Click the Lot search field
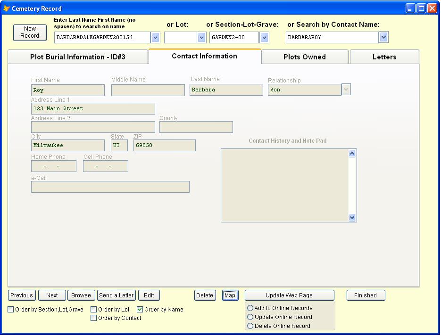 (x=181, y=37)
